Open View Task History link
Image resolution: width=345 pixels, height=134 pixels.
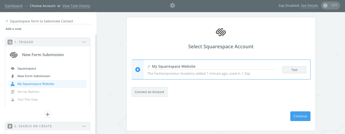(x=76, y=6)
